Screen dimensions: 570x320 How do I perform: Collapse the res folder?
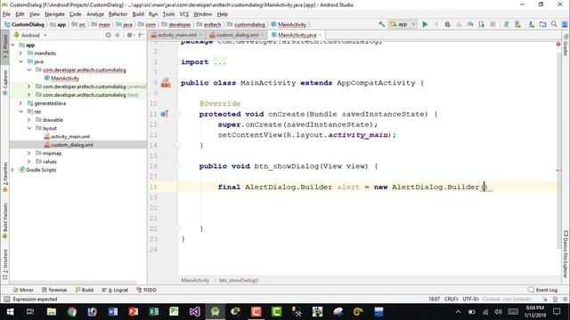pos(20,112)
